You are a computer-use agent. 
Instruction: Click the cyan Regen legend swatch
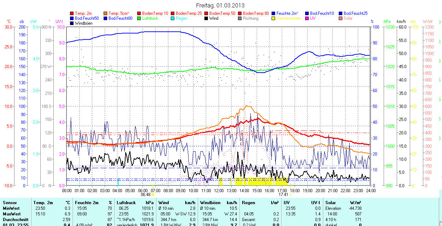coord(173,18)
